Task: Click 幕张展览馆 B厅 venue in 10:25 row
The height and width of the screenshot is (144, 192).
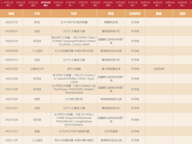Action: pyautogui.click(x=111, y=108)
